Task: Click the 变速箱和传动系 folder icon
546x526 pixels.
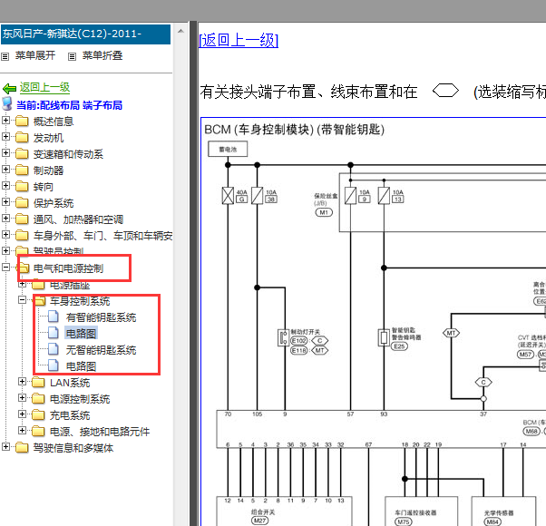Action: (22, 153)
